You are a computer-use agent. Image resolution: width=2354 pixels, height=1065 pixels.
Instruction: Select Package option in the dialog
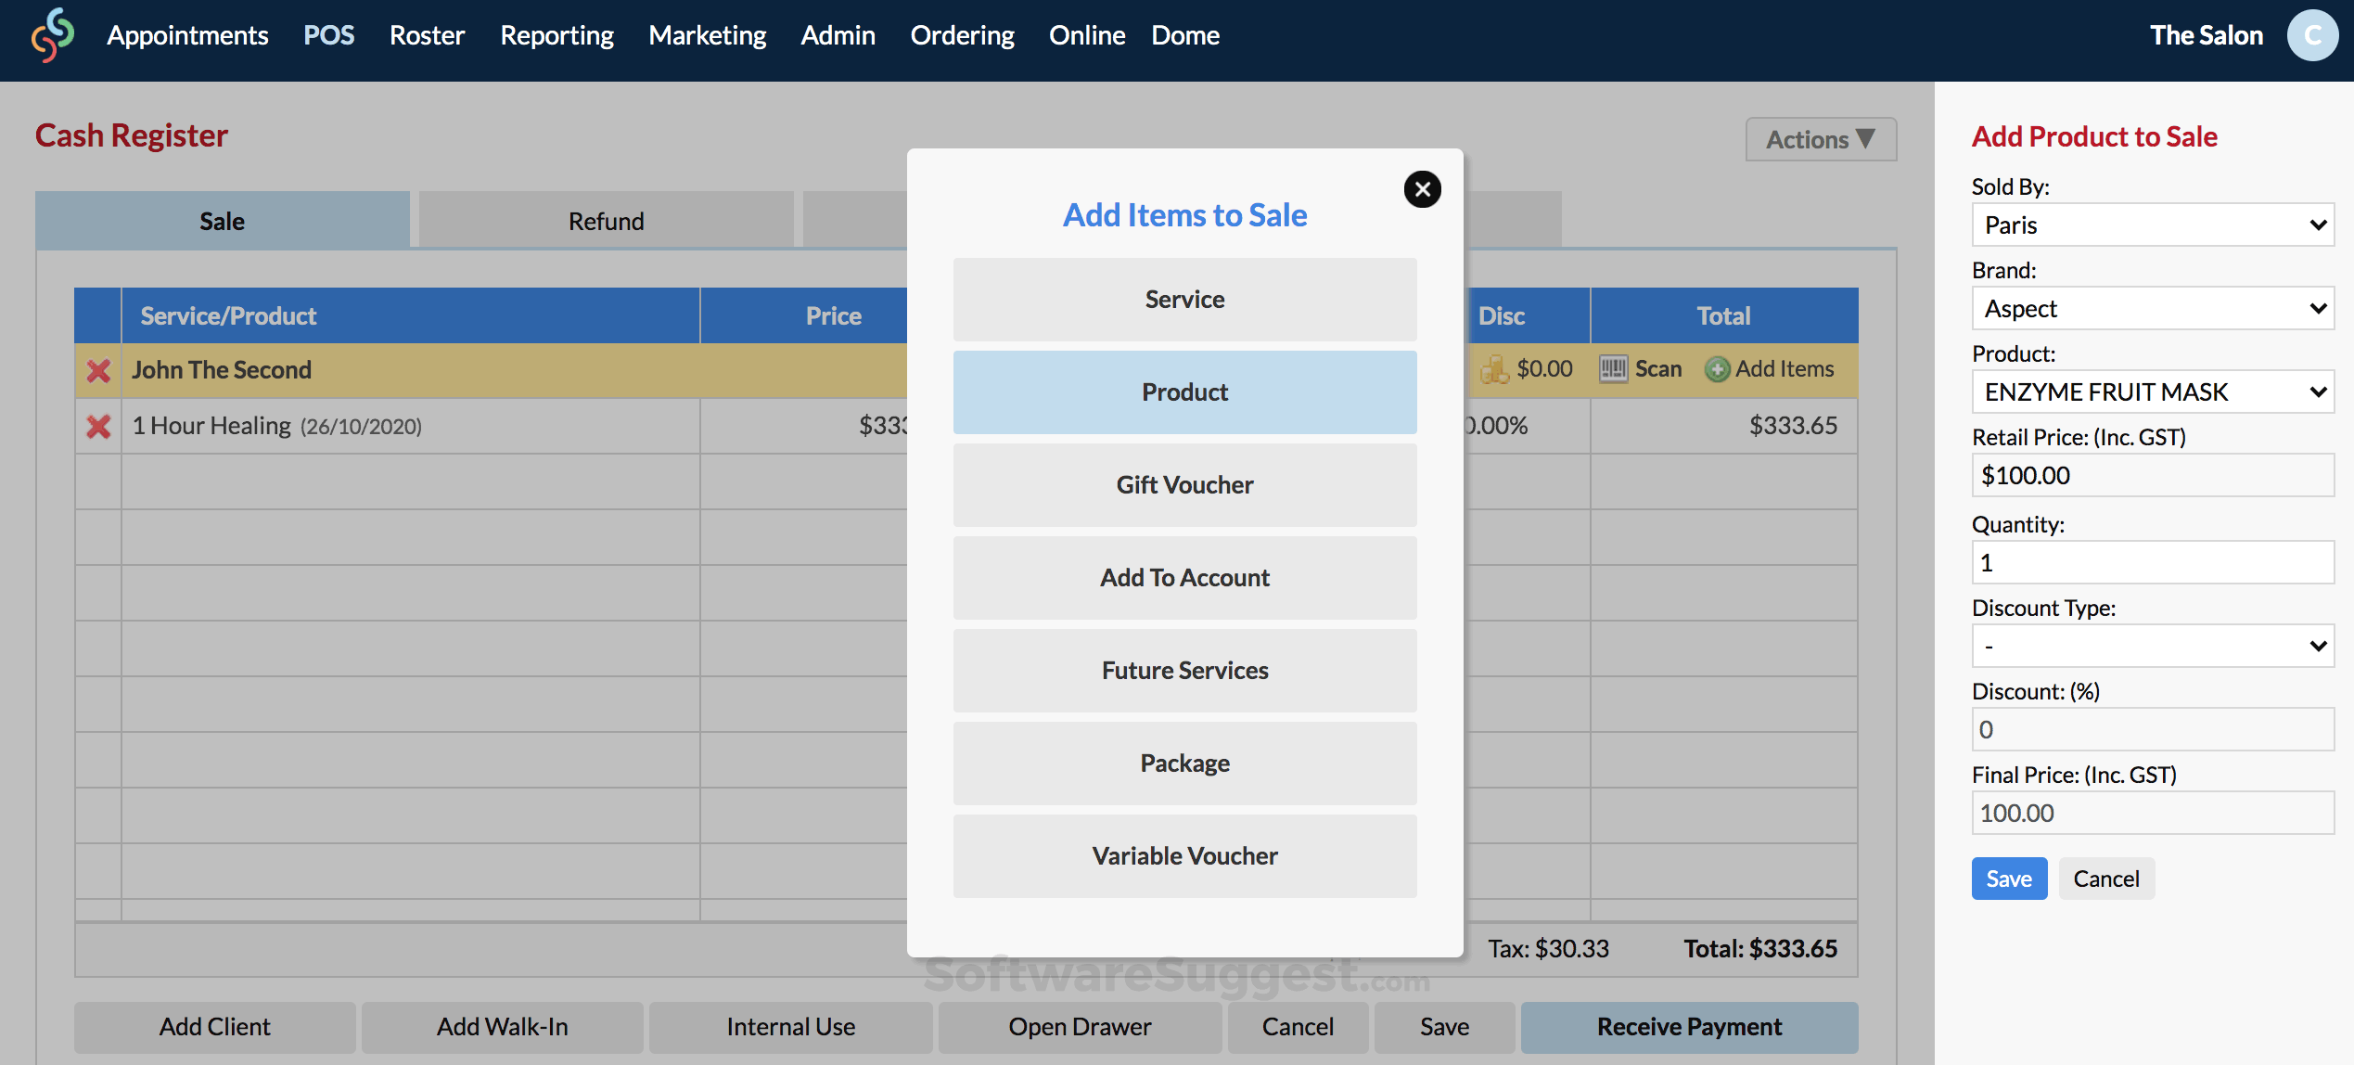click(1184, 763)
